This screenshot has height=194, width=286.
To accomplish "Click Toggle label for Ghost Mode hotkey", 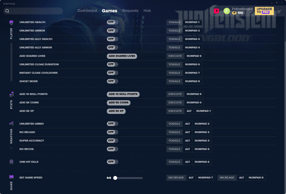I will pos(174,81).
